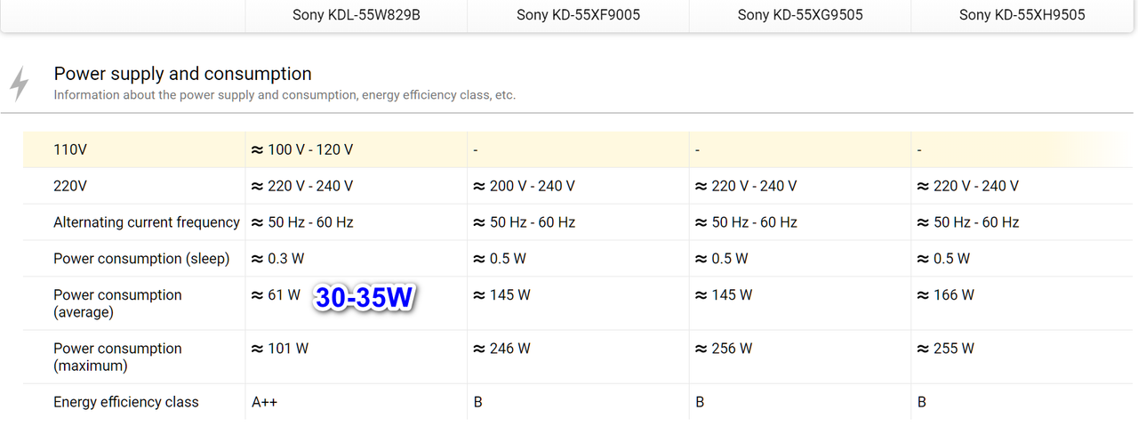Click KD-55XF9005's average power '≈ 145 W'
This screenshot has width=1138, height=434.
click(502, 294)
